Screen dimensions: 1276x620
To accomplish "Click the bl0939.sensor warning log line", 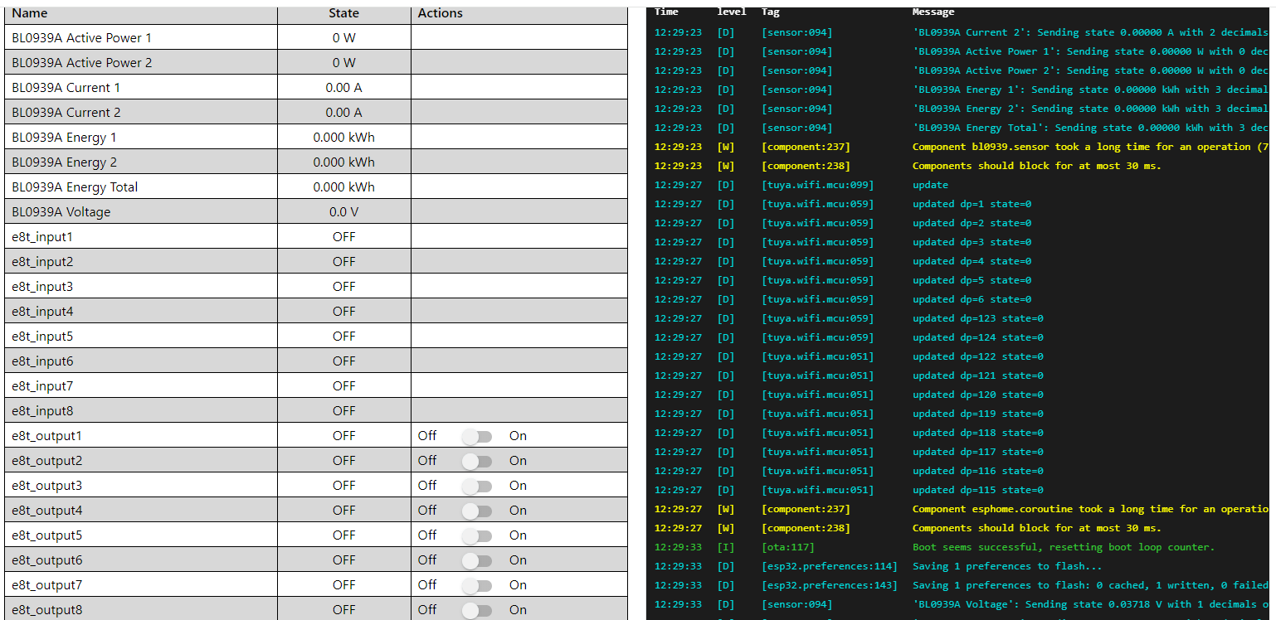I will 1080,147.
